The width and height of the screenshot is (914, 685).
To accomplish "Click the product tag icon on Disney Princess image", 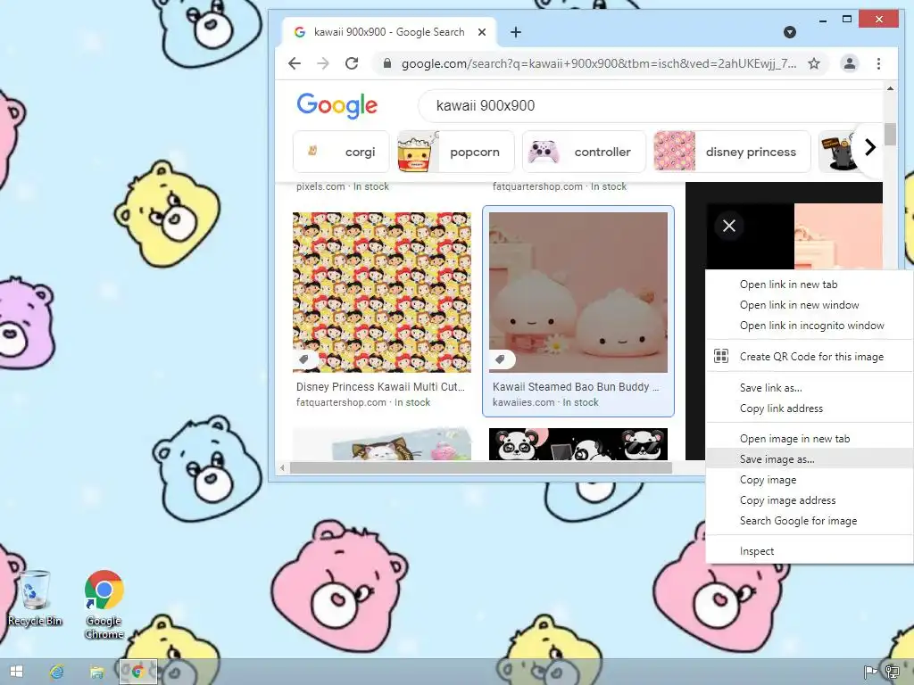I will 304,359.
